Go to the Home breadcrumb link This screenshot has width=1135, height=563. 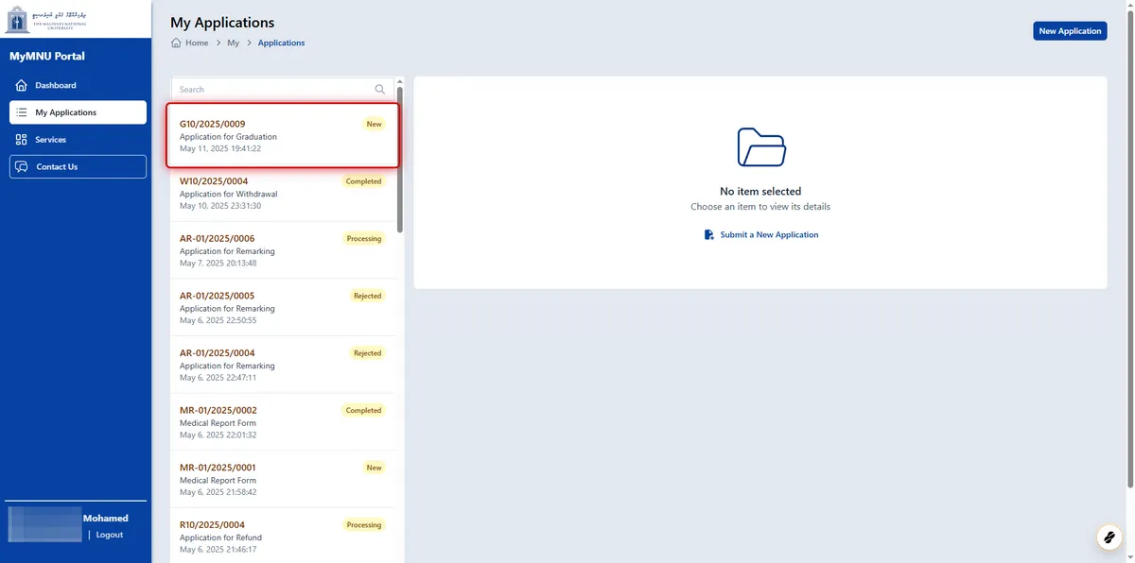[197, 43]
